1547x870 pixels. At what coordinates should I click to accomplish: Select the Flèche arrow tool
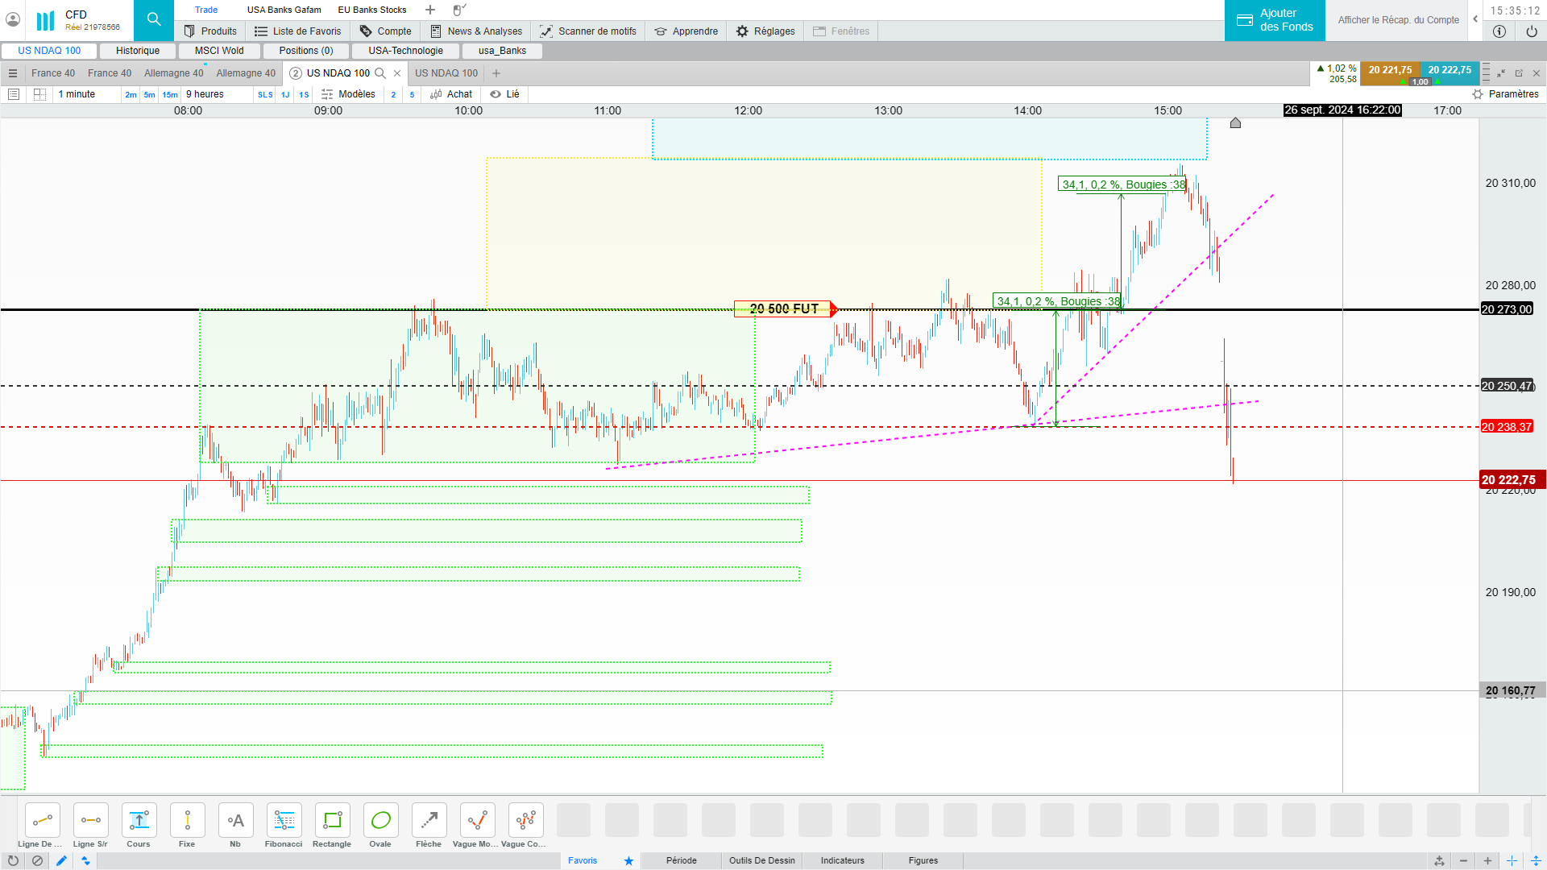click(429, 821)
